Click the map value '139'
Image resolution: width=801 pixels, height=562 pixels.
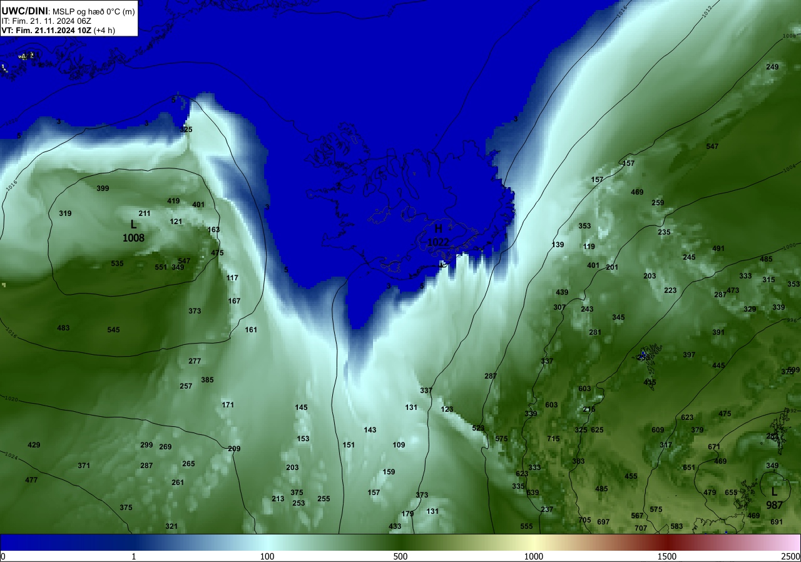point(558,245)
